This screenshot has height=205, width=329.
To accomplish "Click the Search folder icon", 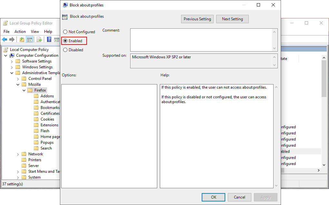I will point(36,148).
